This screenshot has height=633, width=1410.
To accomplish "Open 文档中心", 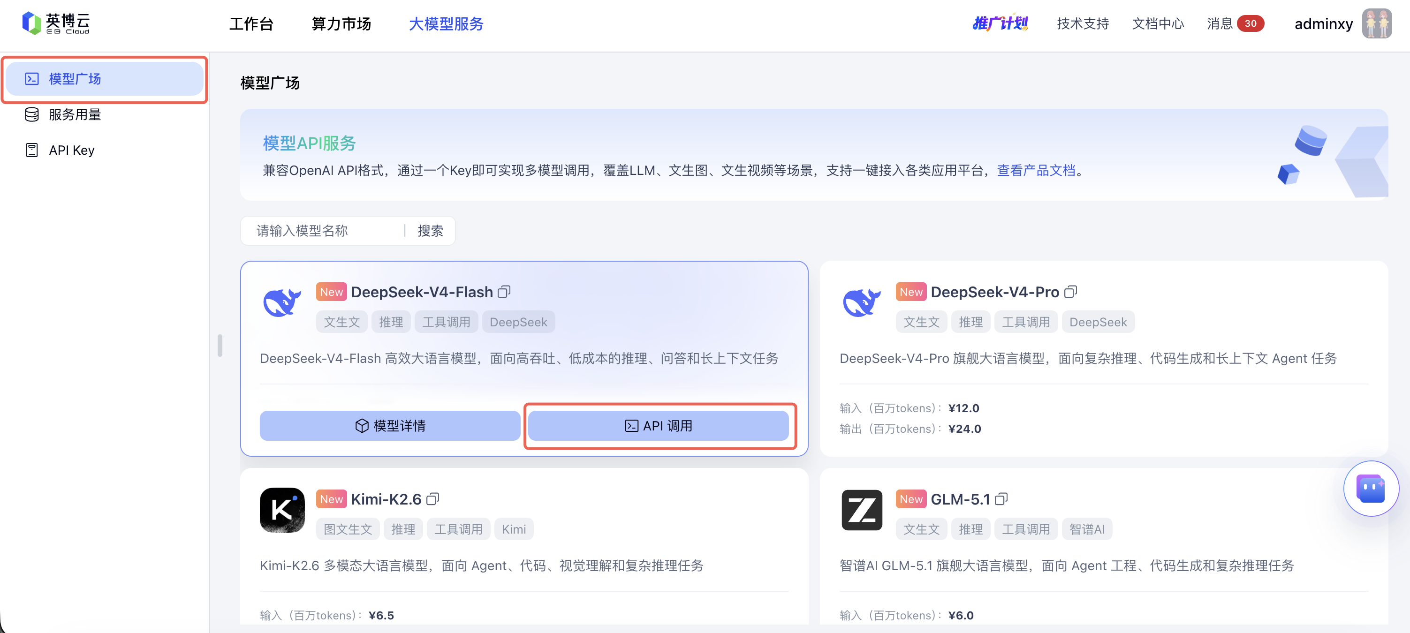I will [1158, 23].
